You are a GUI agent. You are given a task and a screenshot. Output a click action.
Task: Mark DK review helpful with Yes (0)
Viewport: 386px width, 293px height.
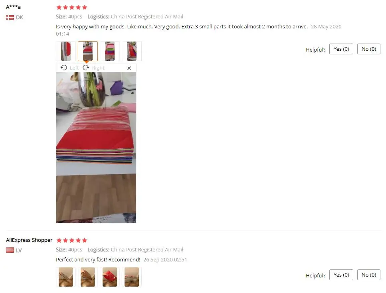coord(341,49)
